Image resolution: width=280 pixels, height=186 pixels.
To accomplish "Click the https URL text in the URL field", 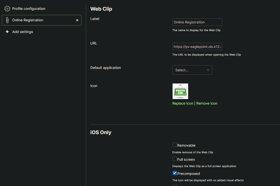I will point(197,47).
